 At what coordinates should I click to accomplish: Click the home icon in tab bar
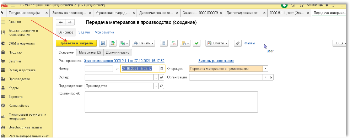(x=2, y=13)
